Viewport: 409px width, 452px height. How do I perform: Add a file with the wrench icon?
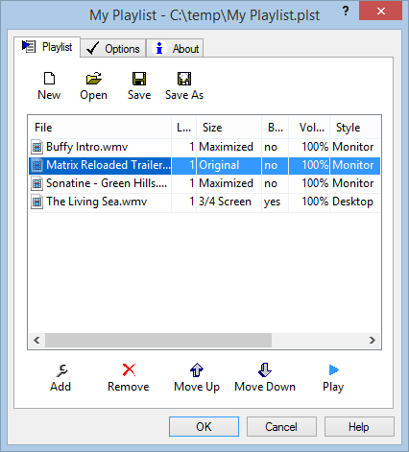(x=61, y=370)
